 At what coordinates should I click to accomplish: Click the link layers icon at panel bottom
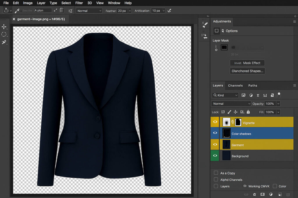(x=246, y=194)
